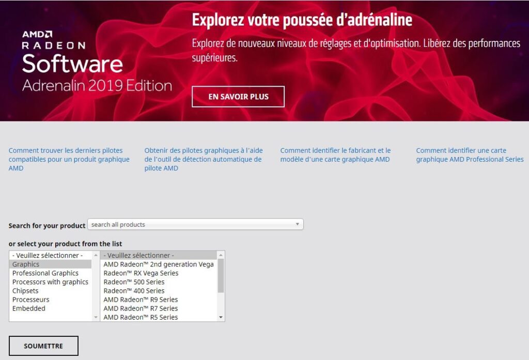
Task: Click the series list scrollbar thumb
Action: (x=221, y=276)
